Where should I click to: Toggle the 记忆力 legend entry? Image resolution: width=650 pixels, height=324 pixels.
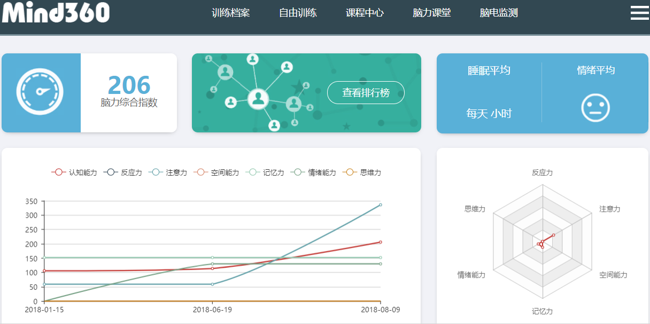(x=265, y=172)
